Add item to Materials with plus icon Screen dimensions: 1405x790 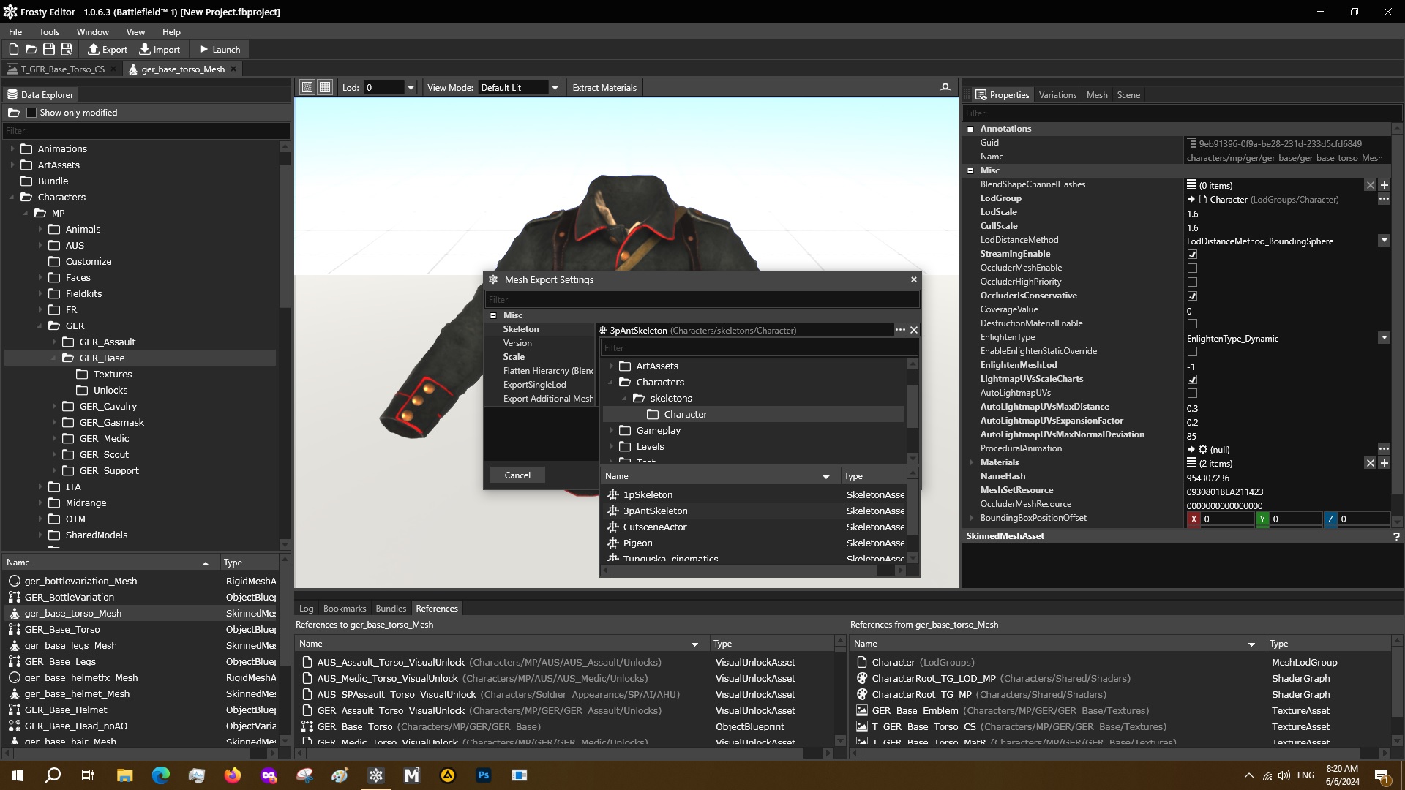[1384, 463]
